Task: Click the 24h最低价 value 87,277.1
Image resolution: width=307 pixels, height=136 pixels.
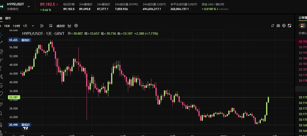Action: (x=103, y=9)
